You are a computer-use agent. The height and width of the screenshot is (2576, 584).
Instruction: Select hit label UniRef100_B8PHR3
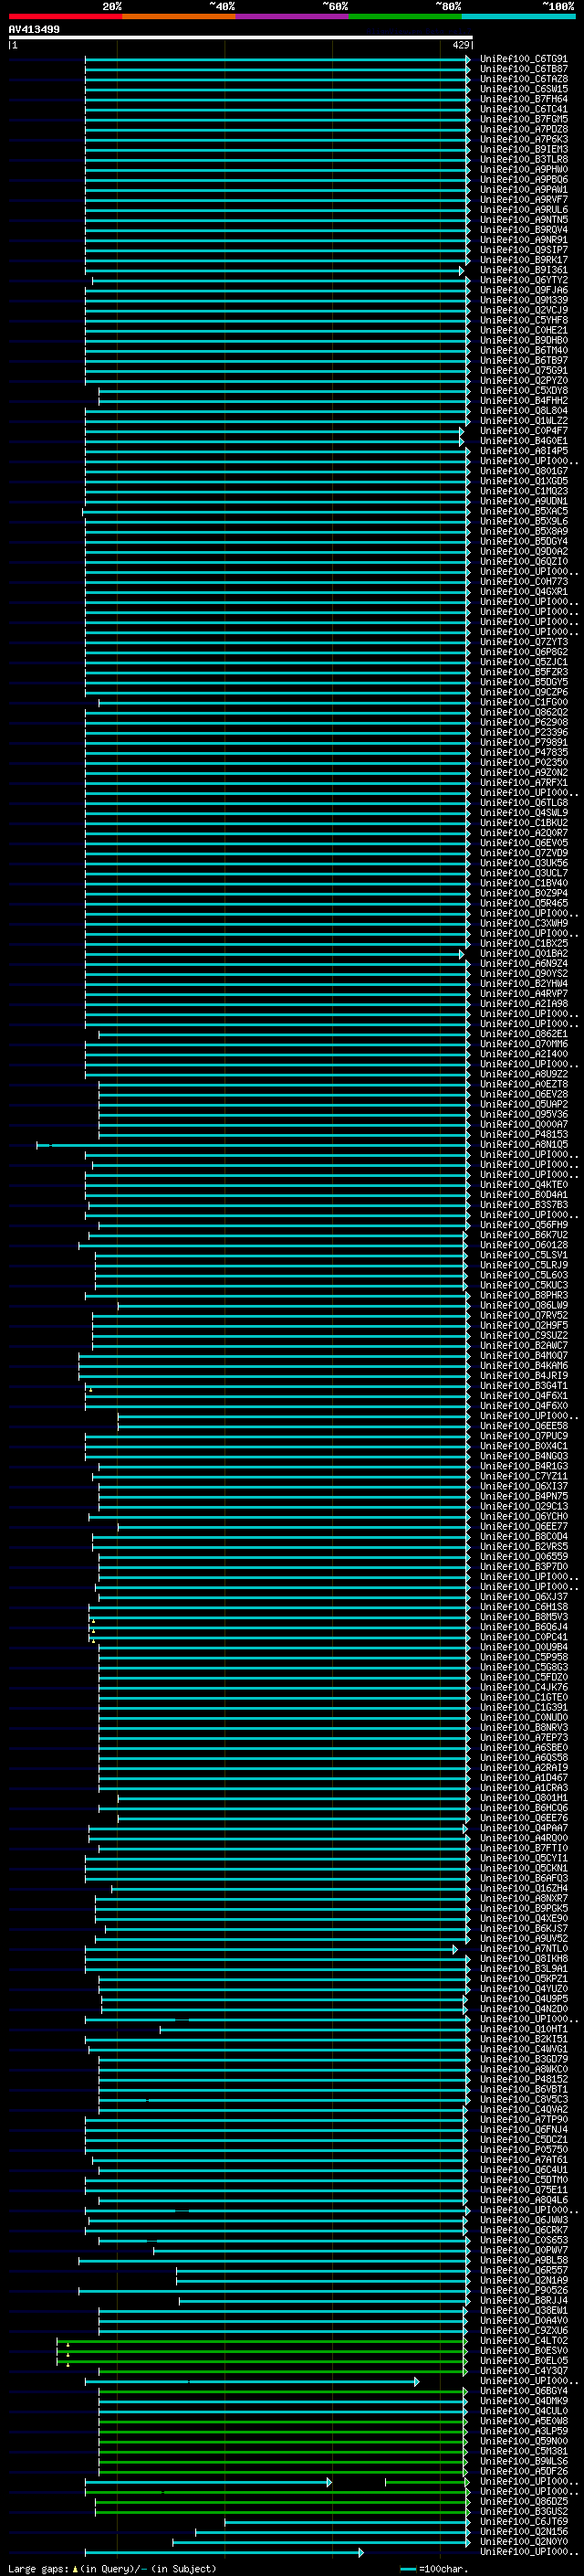(x=523, y=1296)
